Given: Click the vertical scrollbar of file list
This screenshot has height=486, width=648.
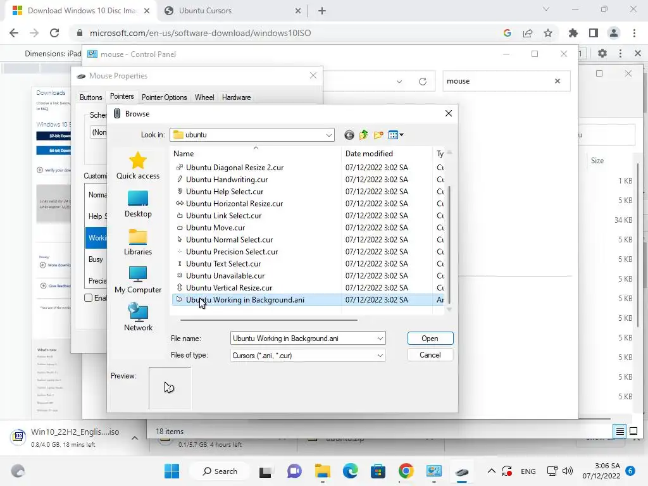Looking at the screenshot, I should tap(449, 244).
